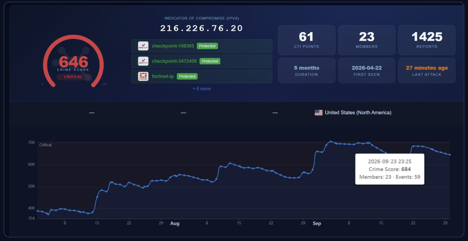Image resolution: width=468 pixels, height=241 pixels.
Task: Click the final data point on the crime score line
Action: point(450,155)
